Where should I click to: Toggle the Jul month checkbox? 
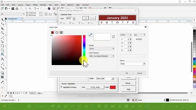click(80, 23)
